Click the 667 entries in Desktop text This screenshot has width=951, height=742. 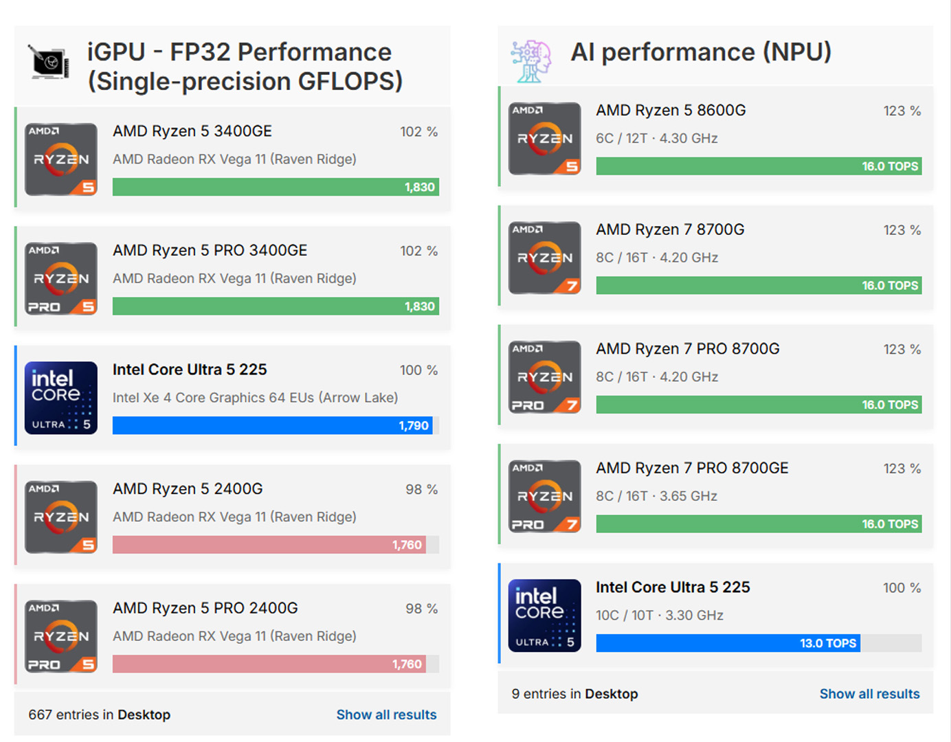[98, 715]
